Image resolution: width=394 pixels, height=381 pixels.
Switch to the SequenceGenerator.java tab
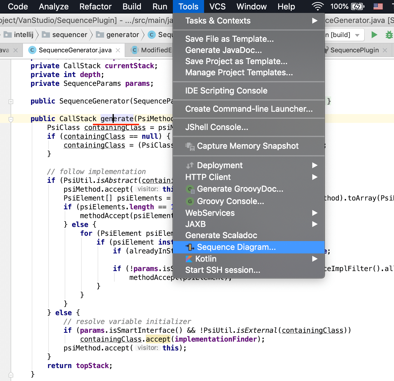74,50
